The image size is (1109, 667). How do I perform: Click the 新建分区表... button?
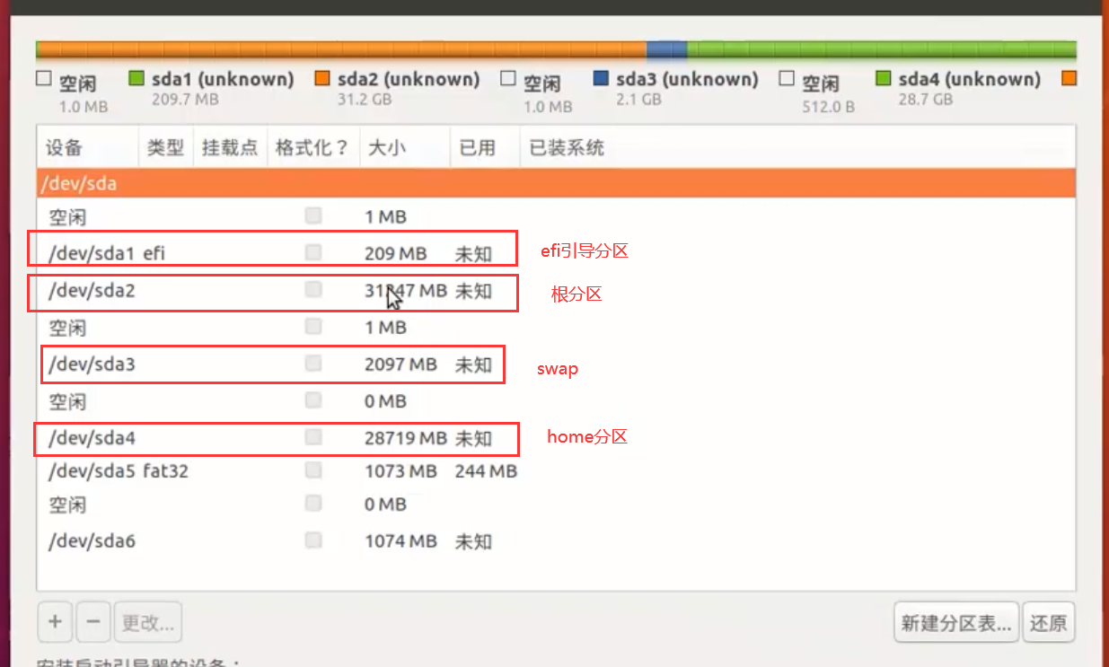pos(956,622)
